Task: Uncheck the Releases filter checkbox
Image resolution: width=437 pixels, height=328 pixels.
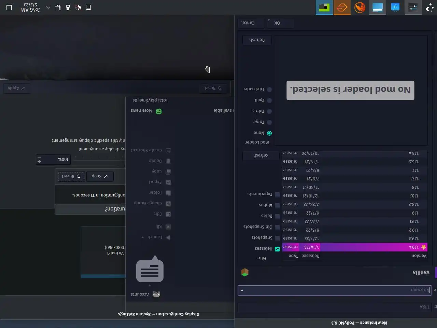Action: [x=277, y=249]
